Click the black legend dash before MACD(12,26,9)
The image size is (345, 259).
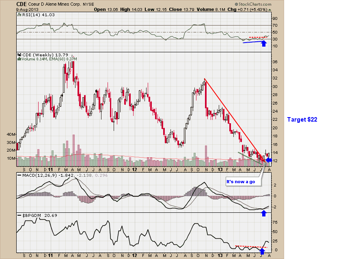(19, 176)
